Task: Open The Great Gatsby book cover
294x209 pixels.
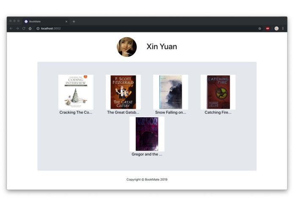Action: [123, 92]
